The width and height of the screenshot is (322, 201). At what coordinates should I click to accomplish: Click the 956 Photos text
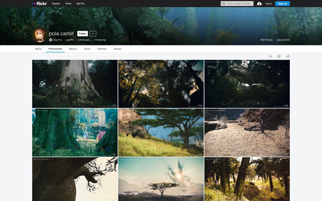(266, 40)
